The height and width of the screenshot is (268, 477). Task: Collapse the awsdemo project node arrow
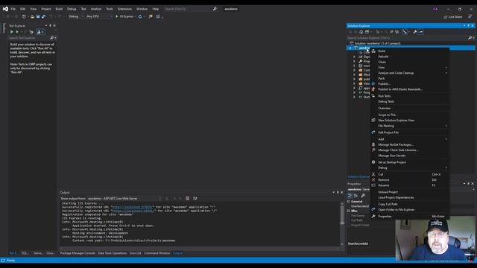350,48
